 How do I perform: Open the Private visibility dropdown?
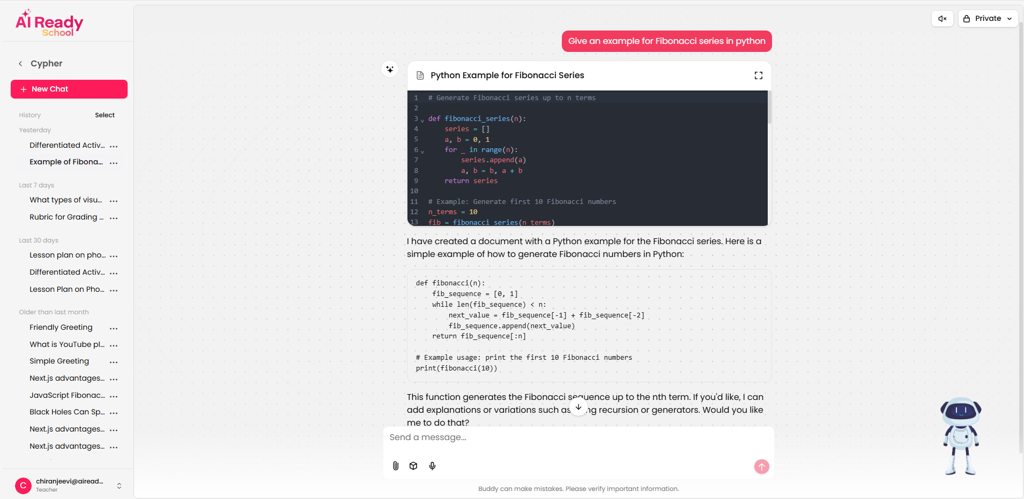point(988,19)
